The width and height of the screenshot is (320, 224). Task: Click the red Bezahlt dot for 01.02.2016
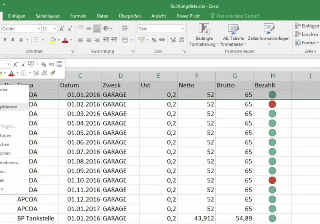pyautogui.click(x=272, y=104)
